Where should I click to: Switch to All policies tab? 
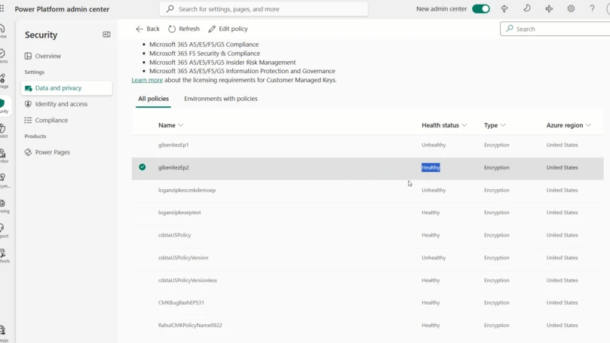153,99
